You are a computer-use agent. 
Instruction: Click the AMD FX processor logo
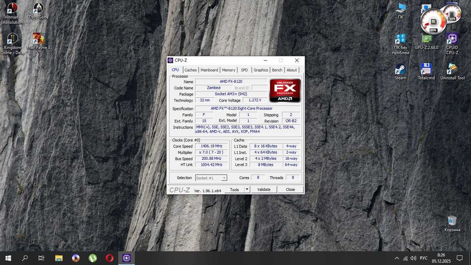(x=285, y=91)
